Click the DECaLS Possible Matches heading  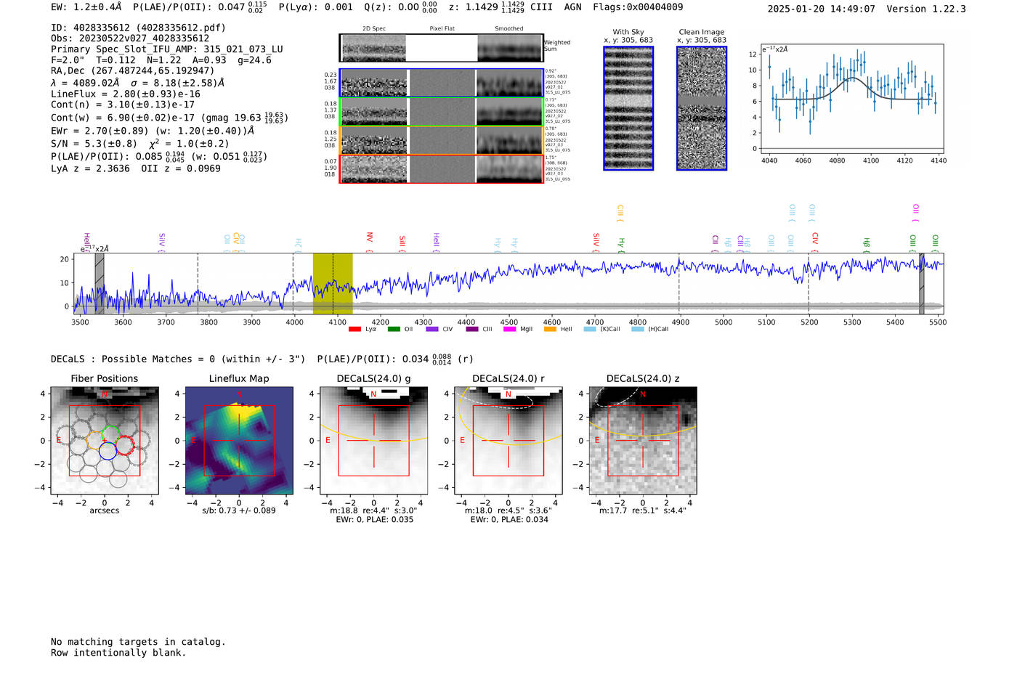178,359
